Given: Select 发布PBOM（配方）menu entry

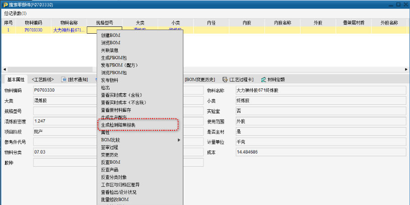Looking at the screenshot, I should click(119, 65).
